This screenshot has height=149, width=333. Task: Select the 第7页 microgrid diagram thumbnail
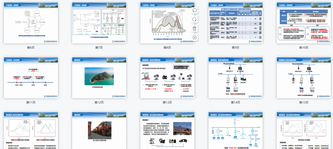99,23
